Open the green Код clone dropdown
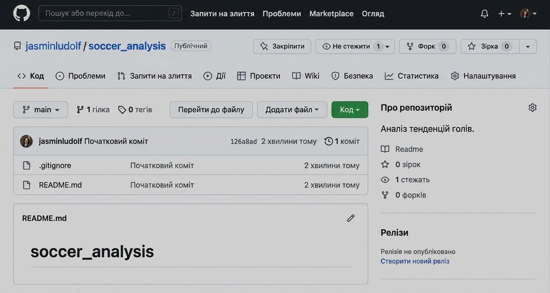The image size is (550, 293). (x=350, y=110)
